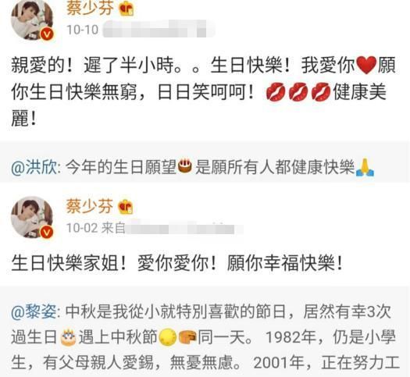The width and height of the screenshot is (410, 377).
Task: Open the quoted 洪欣 repost card
Action: [205, 162]
